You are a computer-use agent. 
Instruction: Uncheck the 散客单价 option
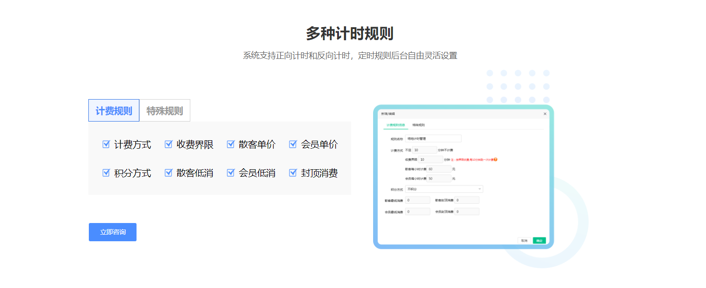pyautogui.click(x=231, y=144)
